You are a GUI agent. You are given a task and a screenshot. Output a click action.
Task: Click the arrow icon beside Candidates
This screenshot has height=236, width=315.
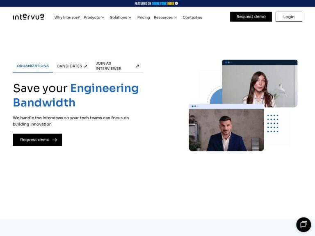pyautogui.click(x=86, y=66)
